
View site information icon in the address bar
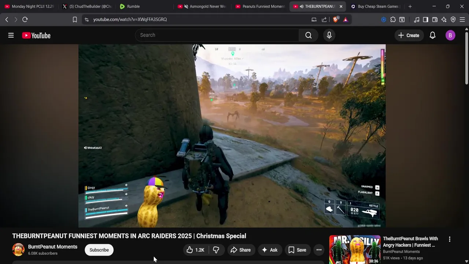click(86, 19)
